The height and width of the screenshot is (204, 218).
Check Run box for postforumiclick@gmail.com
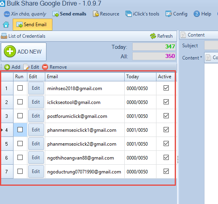click(x=20, y=116)
